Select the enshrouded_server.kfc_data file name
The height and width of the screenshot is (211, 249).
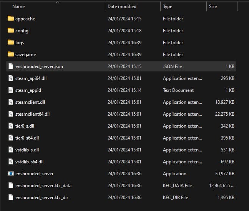pos(43,186)
